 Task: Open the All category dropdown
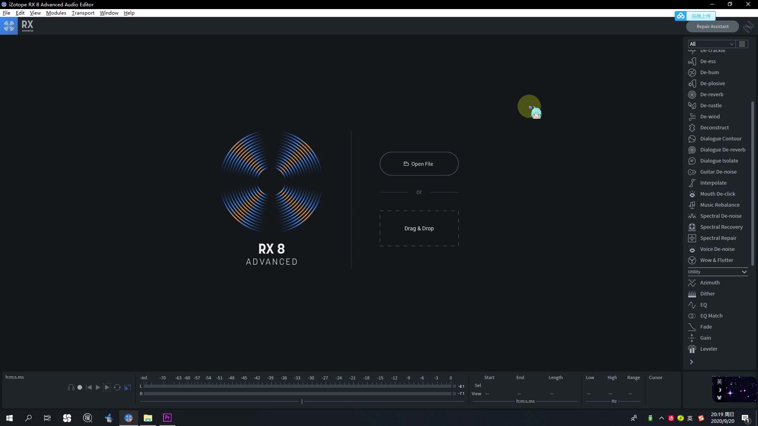tap(711, 44)
